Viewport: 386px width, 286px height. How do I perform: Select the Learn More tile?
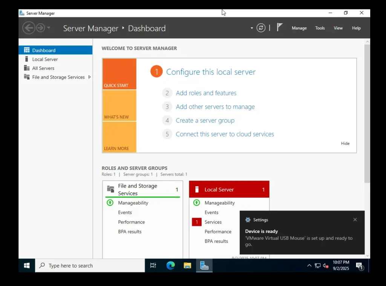[119, 137]
